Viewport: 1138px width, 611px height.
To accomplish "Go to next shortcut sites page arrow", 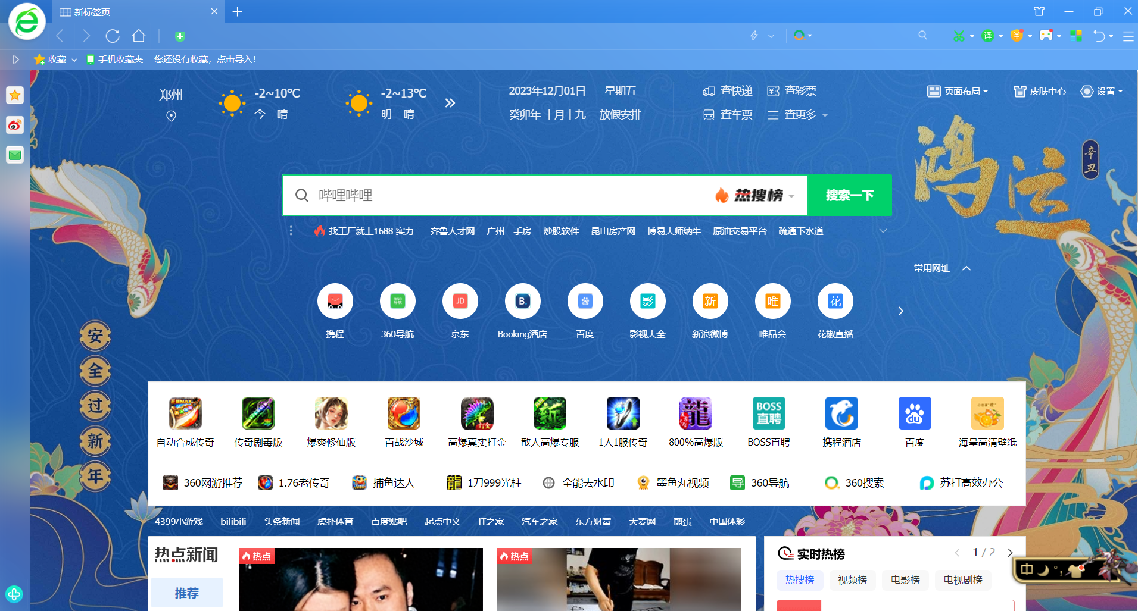I will click(x=901, y=311).
